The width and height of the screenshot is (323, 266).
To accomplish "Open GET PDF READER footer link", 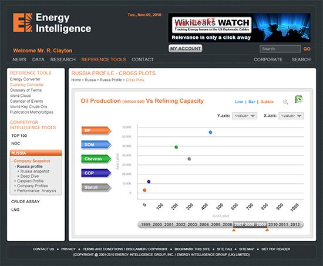I will click(275, 249).
